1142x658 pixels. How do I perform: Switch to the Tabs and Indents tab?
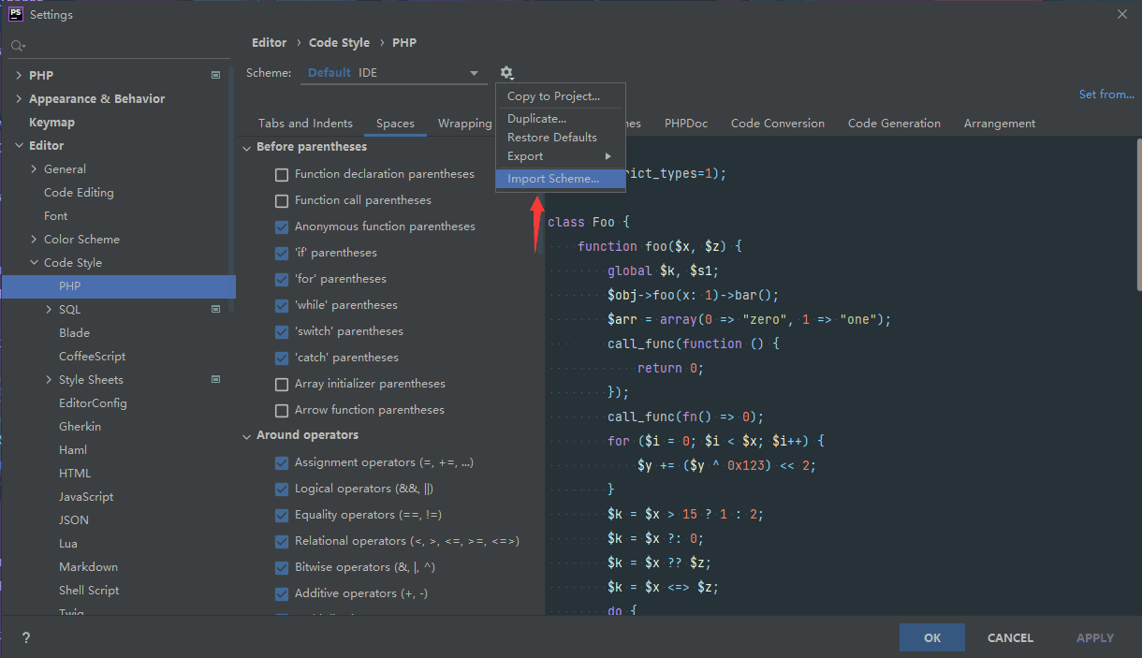click(x=305, y=124)
